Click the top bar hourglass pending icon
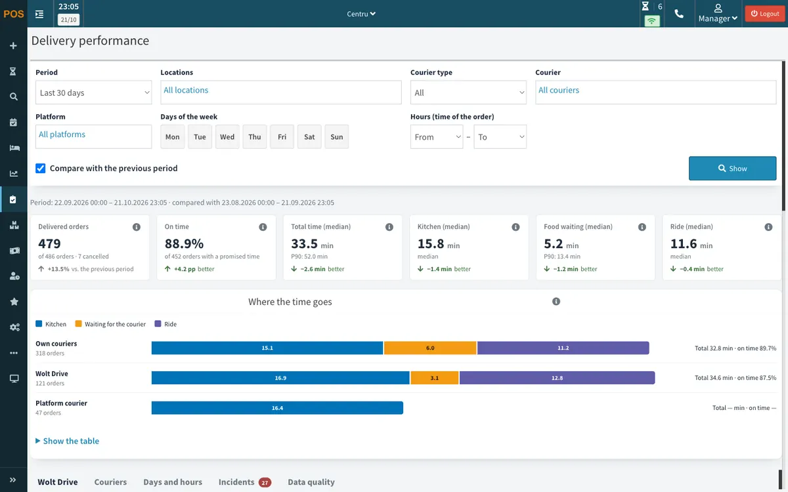This screenshot has width=788, height=492. point(645,7)
